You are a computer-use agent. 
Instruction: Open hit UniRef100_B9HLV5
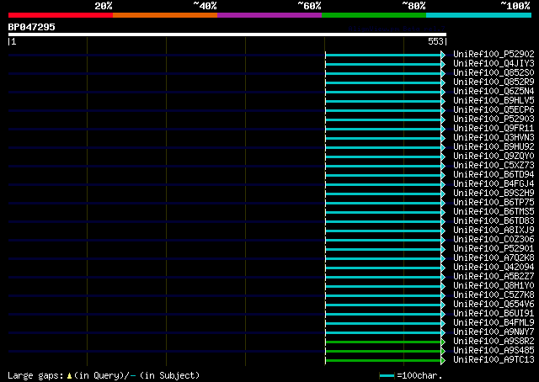click(494, 101)
